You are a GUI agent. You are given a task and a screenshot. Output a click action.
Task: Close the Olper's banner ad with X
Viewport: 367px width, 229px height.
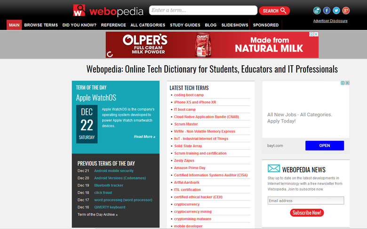pos(316,34)
